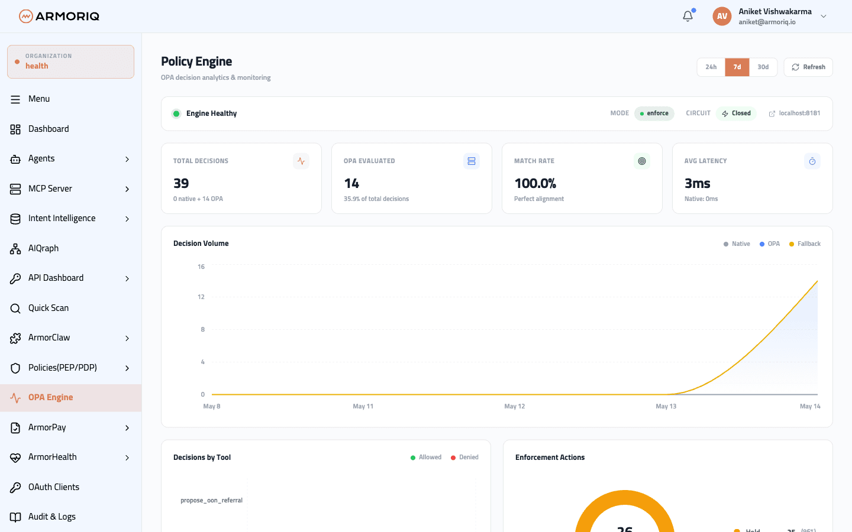Open OAuth Clients page
Image resolution: width=852 pixels, height=532 pixels.
pyautogui.click(x=70, y=487)
